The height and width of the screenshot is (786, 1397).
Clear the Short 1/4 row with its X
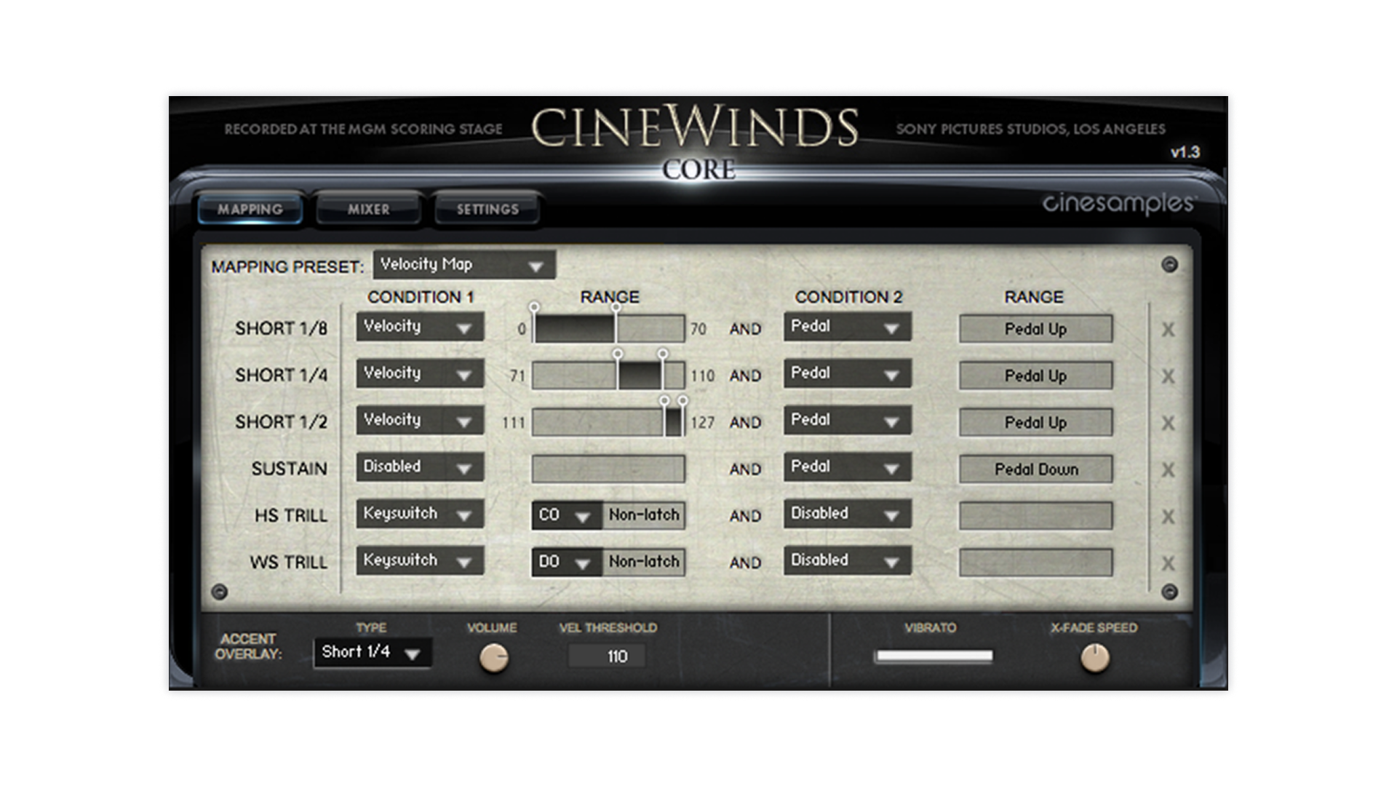pyautogui.click(x=1168, y=376)
